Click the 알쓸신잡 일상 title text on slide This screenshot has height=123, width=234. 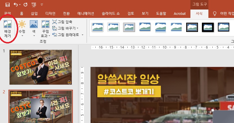coord(128,79)
